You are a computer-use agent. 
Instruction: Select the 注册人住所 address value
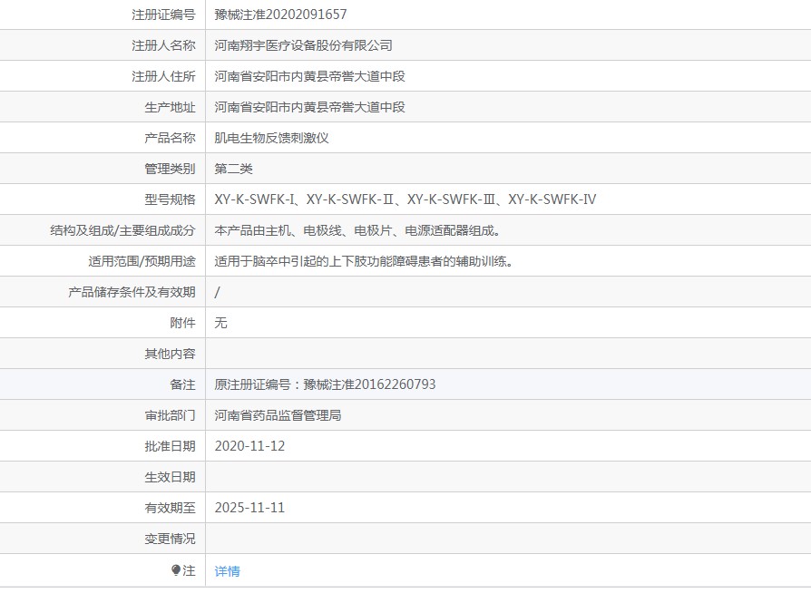coord(310,76)
